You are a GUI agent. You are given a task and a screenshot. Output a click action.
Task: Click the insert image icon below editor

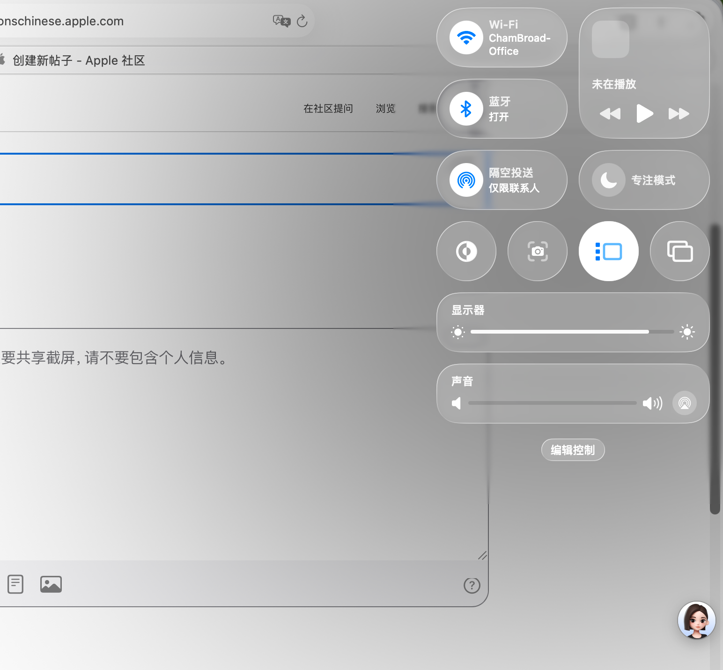tap(51, 584)
